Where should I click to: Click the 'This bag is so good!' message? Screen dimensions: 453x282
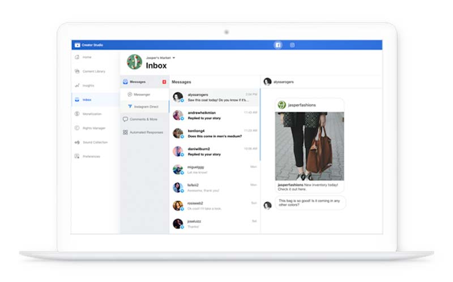[310, 203]
